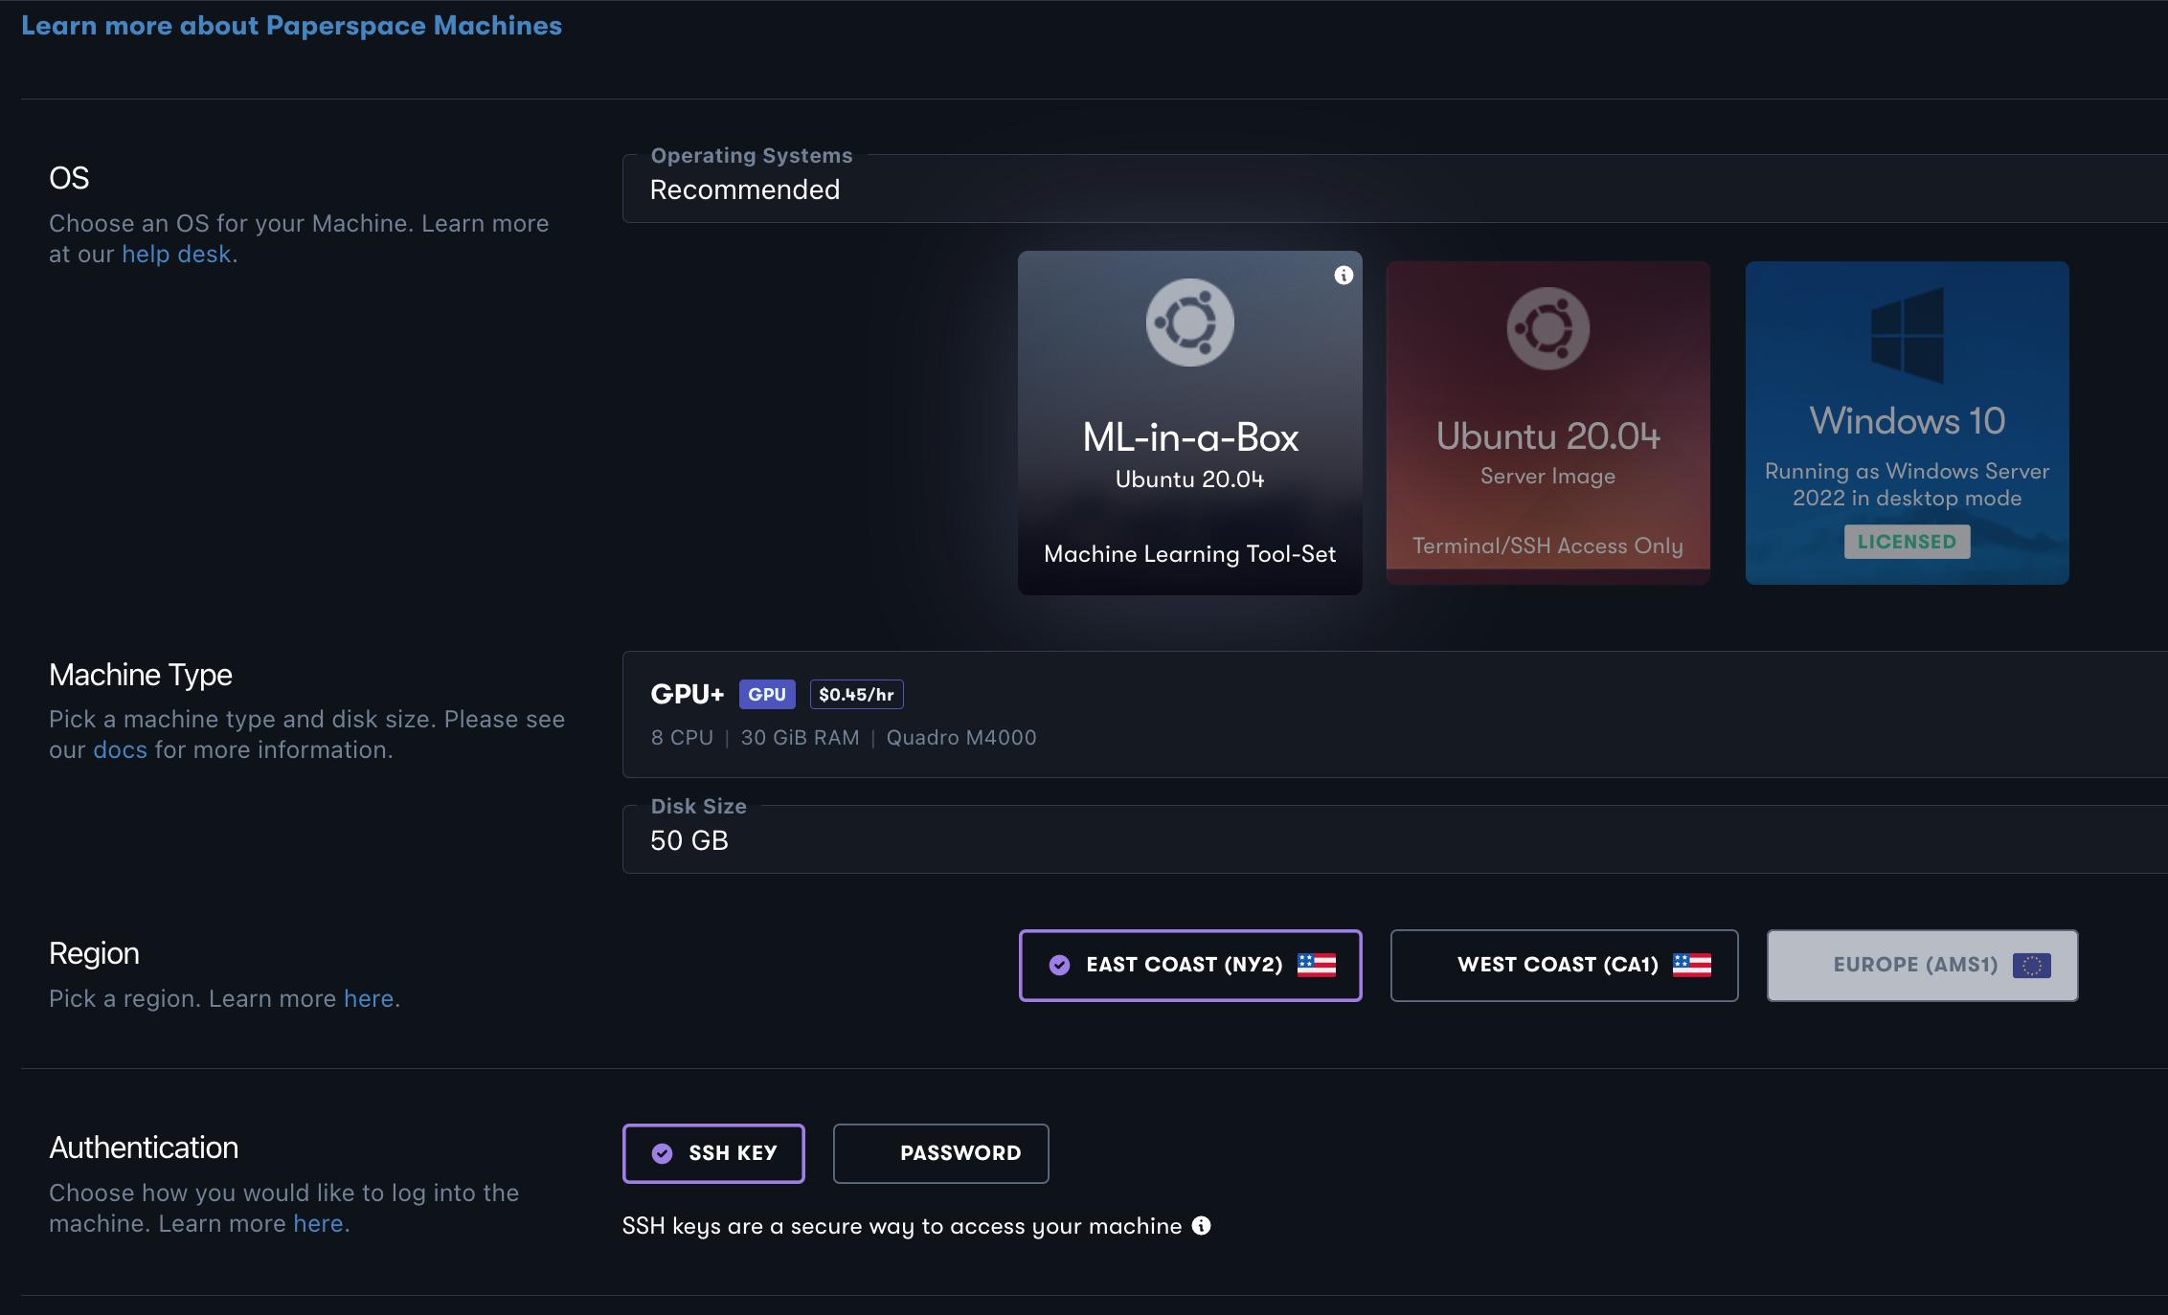Click the LICENSED badge on Windows 10
Image resolution: width=2168 pixels, height=1315 pixels.
click(x=1907, y=542)
